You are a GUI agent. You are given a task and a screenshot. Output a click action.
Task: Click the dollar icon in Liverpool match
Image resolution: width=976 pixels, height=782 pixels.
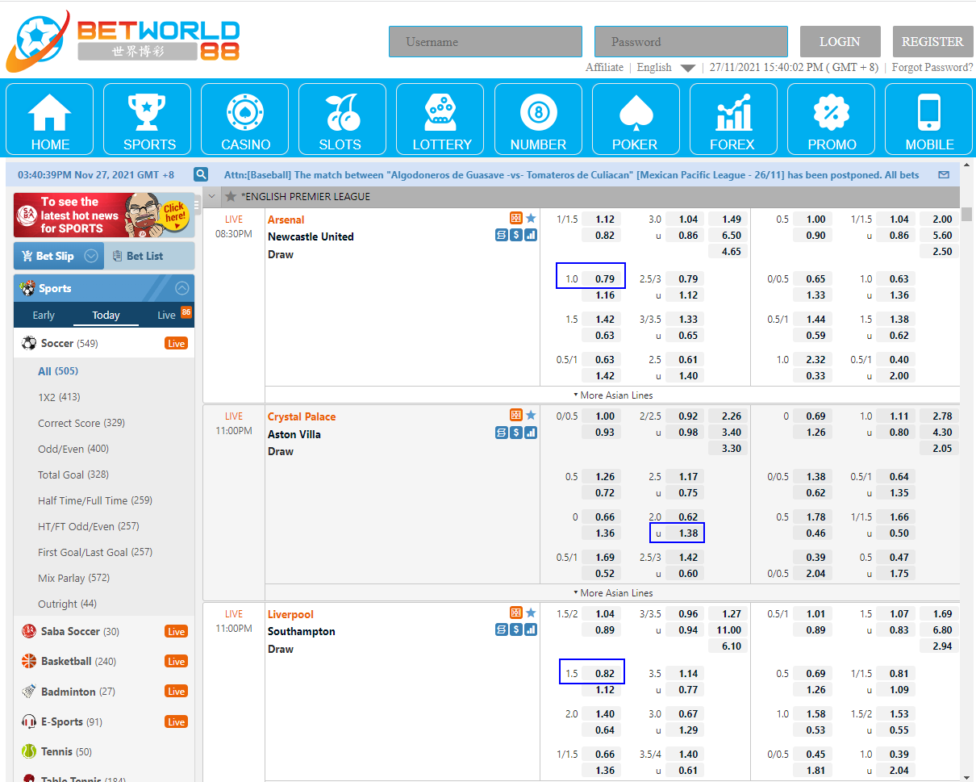coord(516,630)
